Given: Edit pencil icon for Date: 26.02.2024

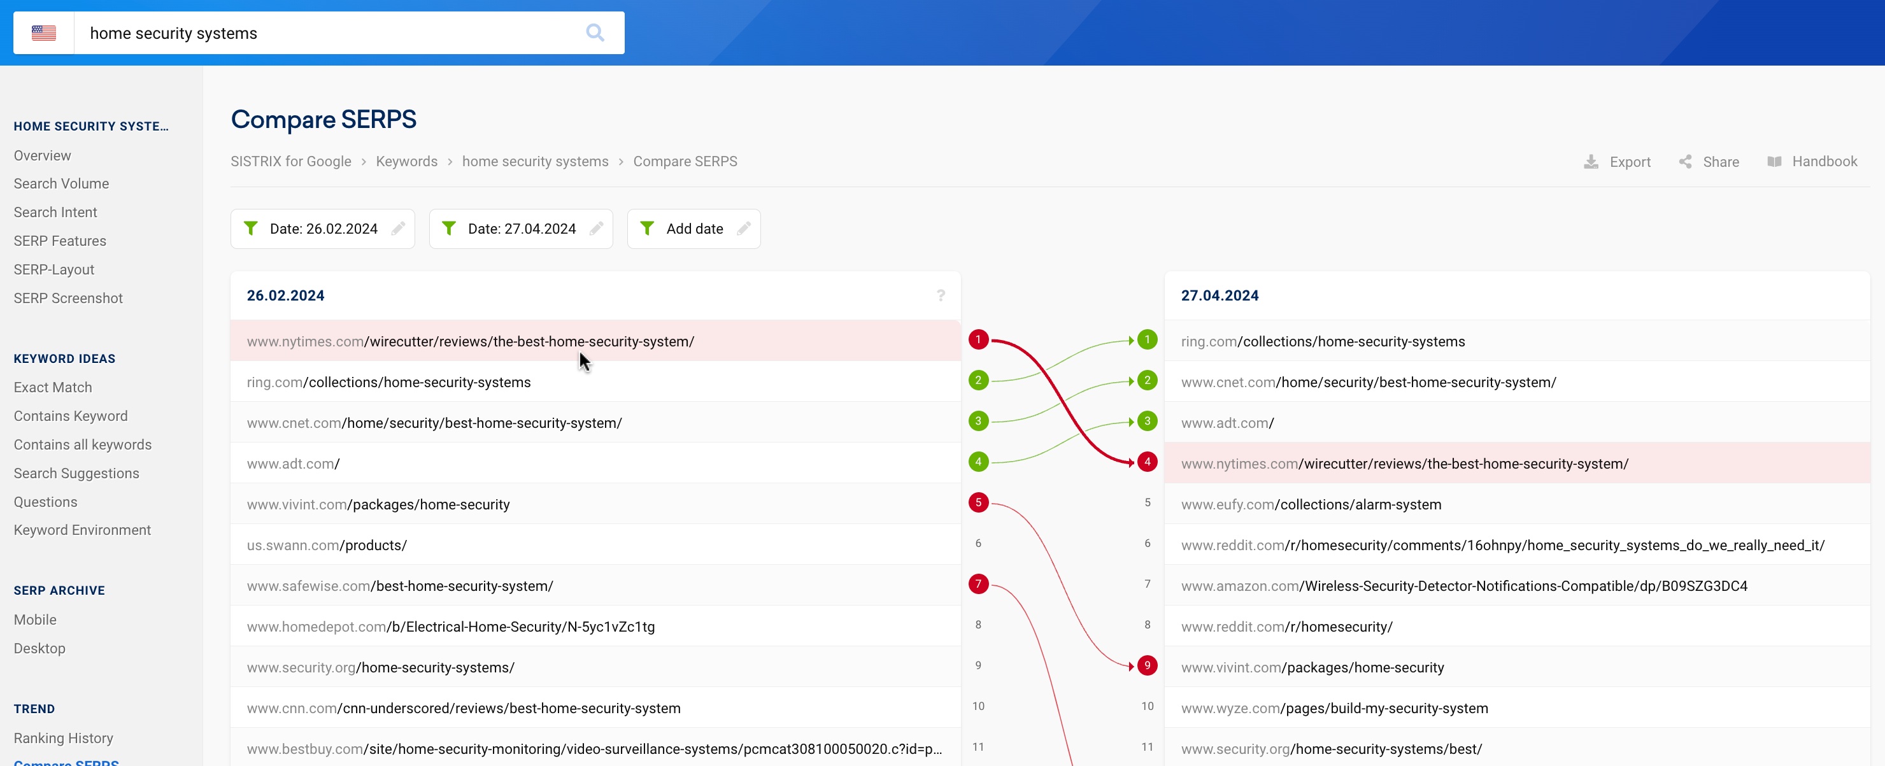Looking at the screenshot, I should [x=398, y=228].
